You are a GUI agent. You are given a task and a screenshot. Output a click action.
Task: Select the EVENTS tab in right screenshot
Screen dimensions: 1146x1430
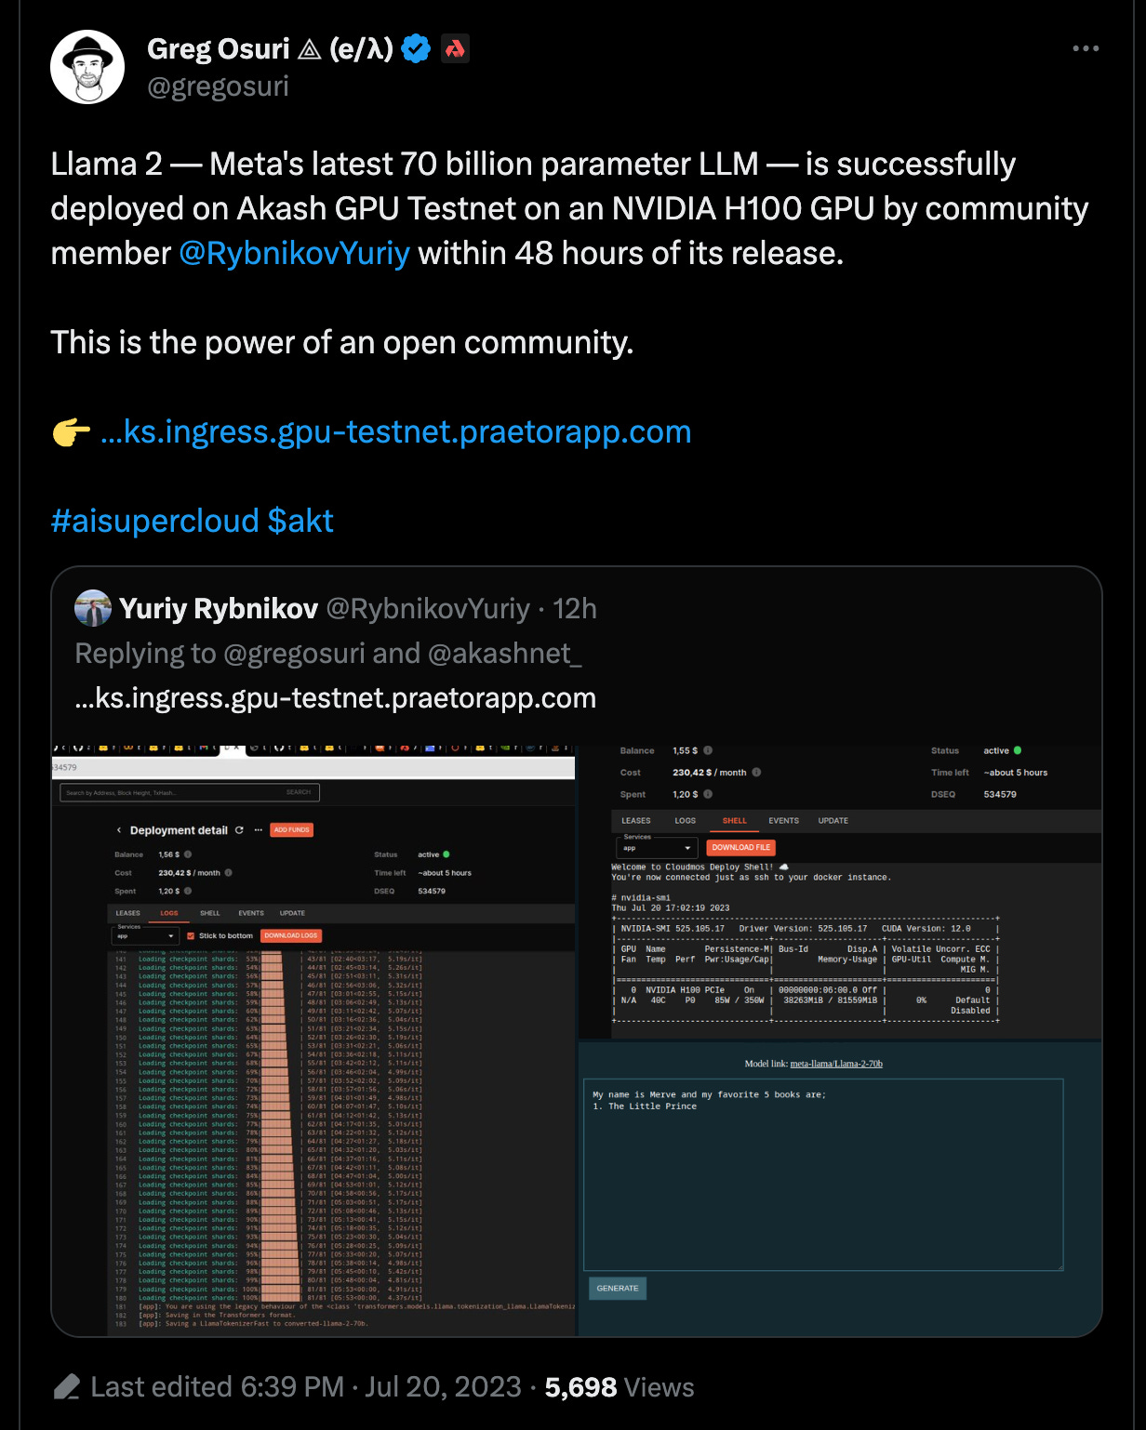784,821
